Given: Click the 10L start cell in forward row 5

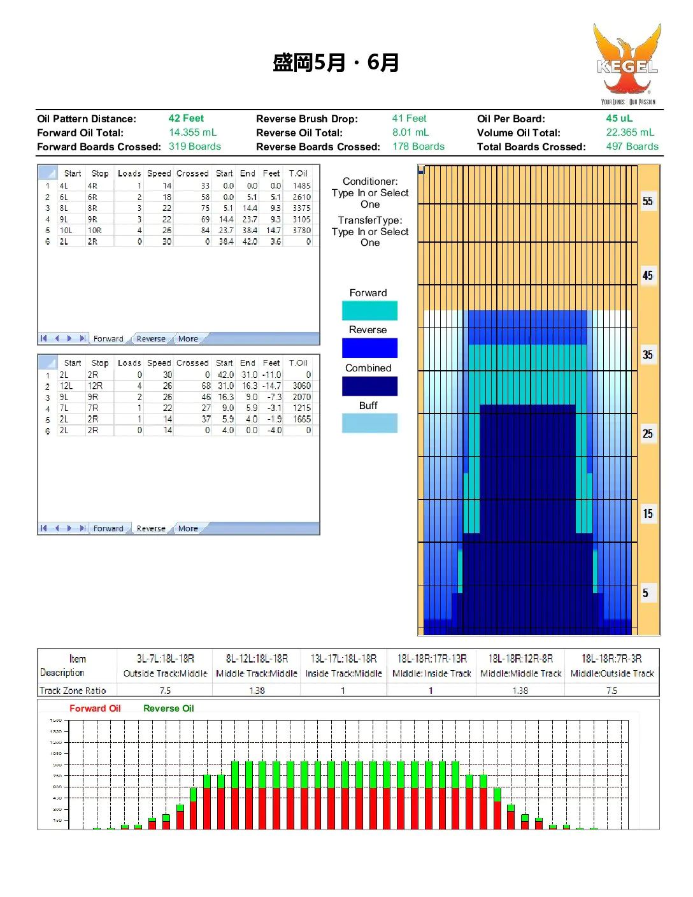Looking at the screenshot, I should [x=71, y=231].
